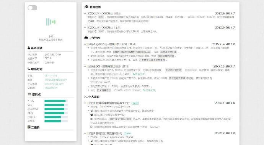The image size is (264, 145).
Task: Click the [经历2]XX work experience title
Action: click(x=108, y=66)
